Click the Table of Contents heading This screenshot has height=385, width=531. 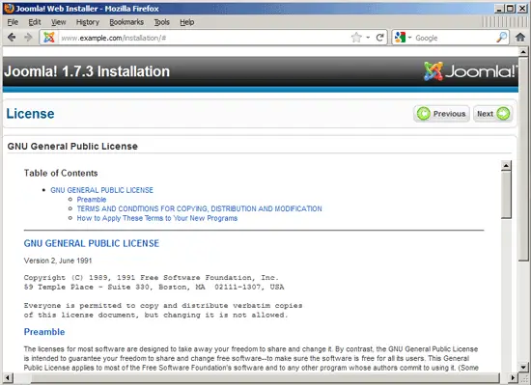61,174
